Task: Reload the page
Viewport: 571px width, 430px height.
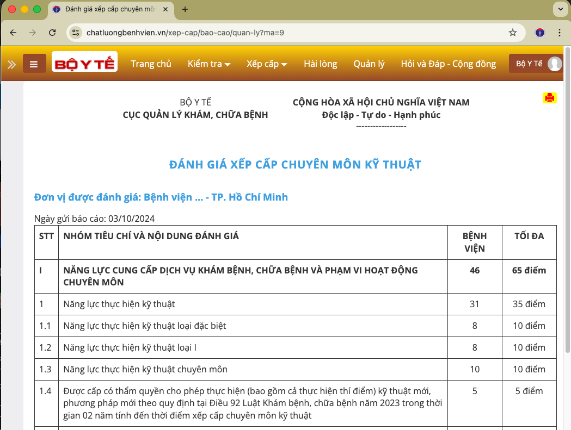Action: [52, 33]
